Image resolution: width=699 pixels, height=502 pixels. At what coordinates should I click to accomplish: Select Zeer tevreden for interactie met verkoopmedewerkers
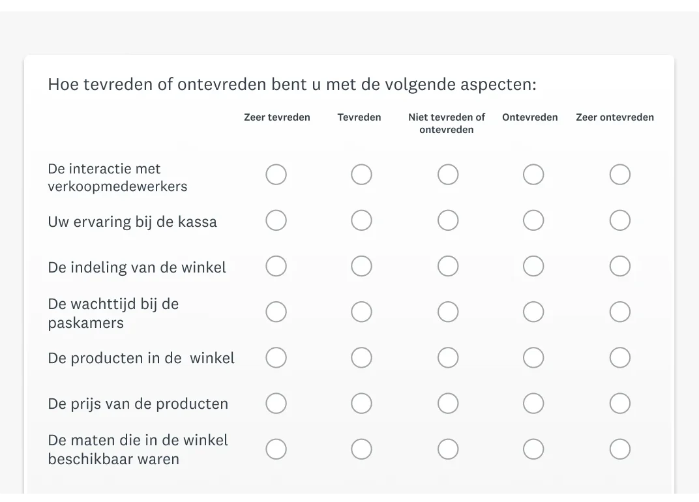[276, 174]
